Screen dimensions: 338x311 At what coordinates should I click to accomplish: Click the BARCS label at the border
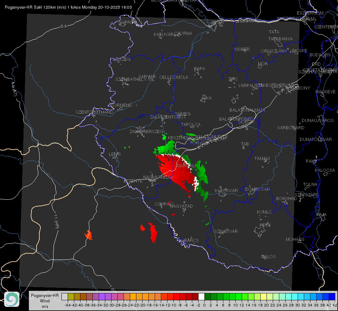192,240
